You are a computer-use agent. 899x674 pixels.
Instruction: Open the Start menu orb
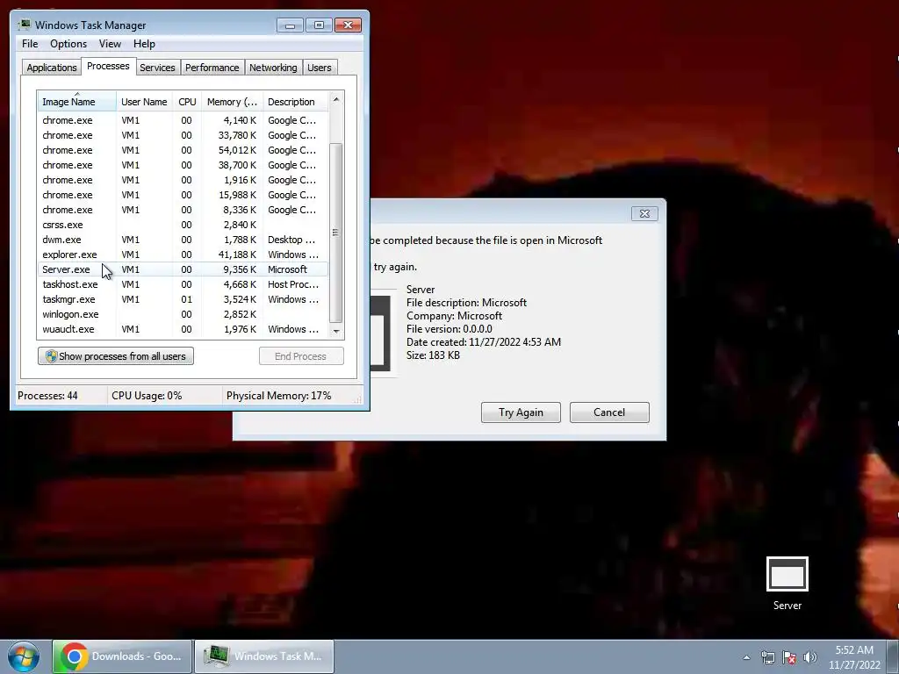click(24, 656)
